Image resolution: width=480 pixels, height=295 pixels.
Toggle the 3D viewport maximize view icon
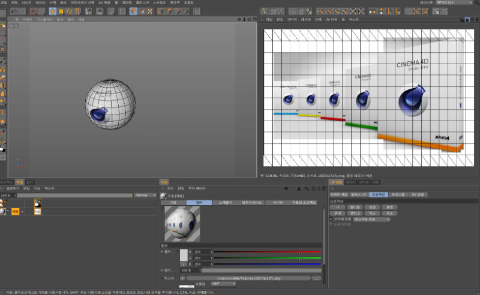[x=254, y=19]
